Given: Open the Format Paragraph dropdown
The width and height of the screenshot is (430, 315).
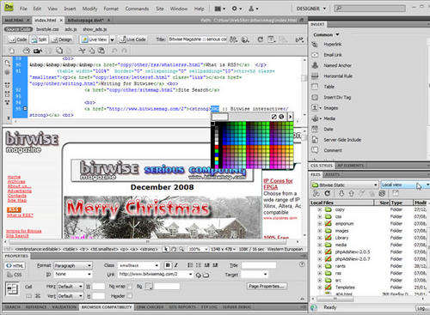Looking at the screenshot, I should click(x=73, y=266).
